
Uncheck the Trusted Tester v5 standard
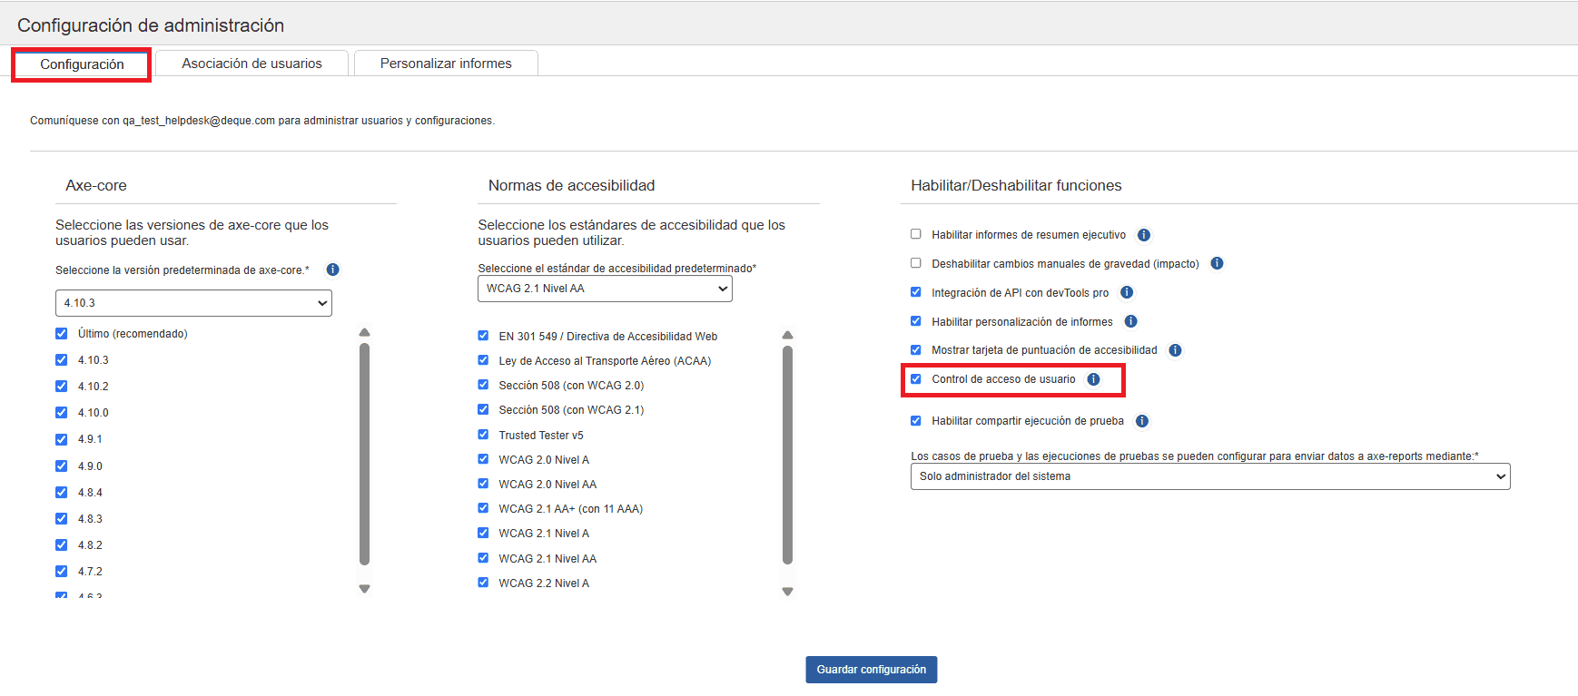(x=483, y=435)
